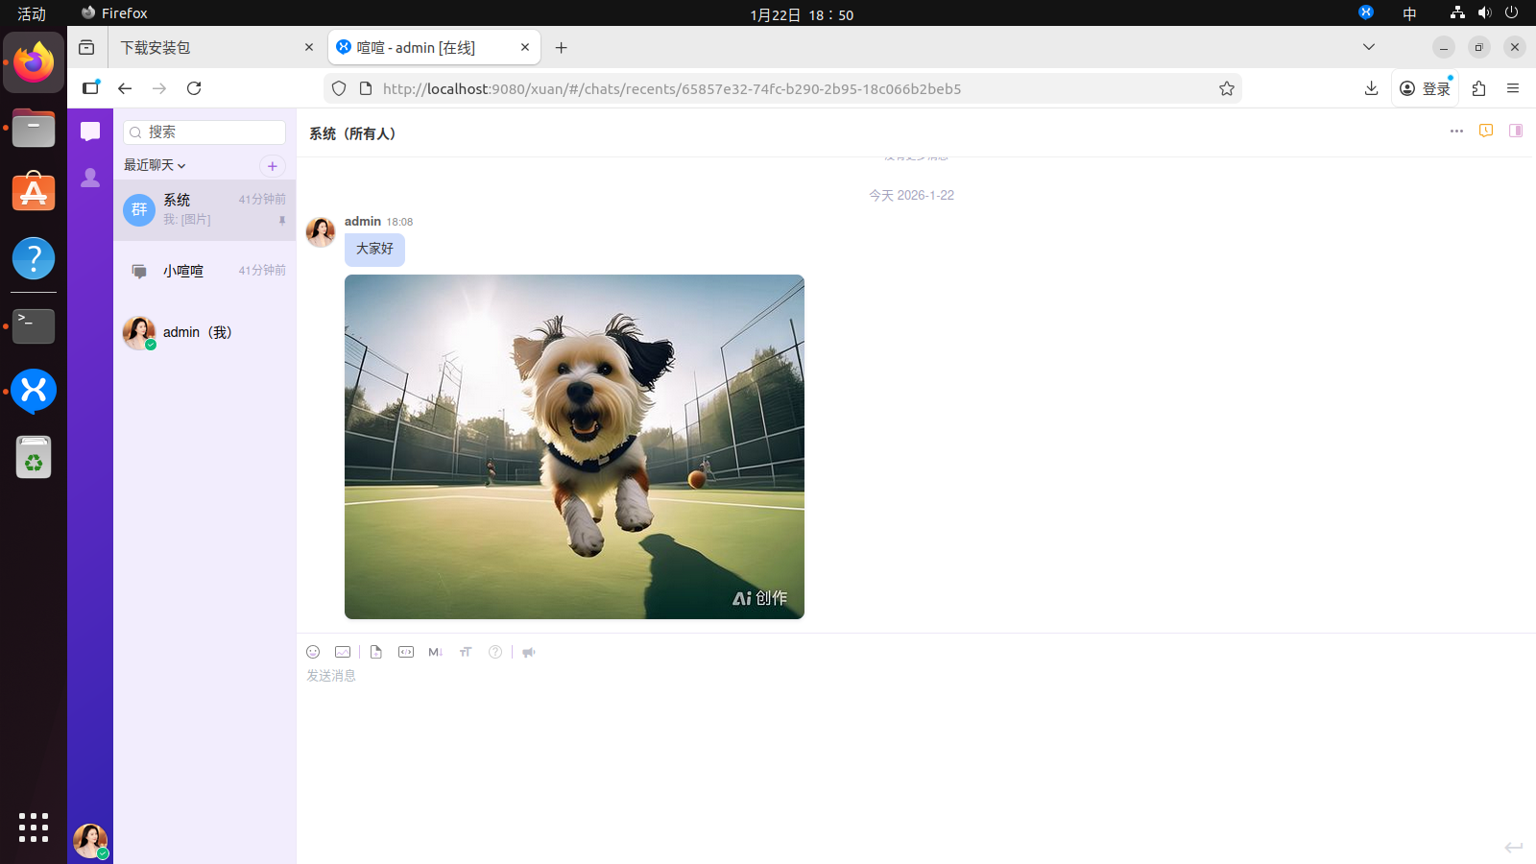Click the send file icon
This screenshot has width=1536, height=864.
pyautogui.click(x=376, y=652)
